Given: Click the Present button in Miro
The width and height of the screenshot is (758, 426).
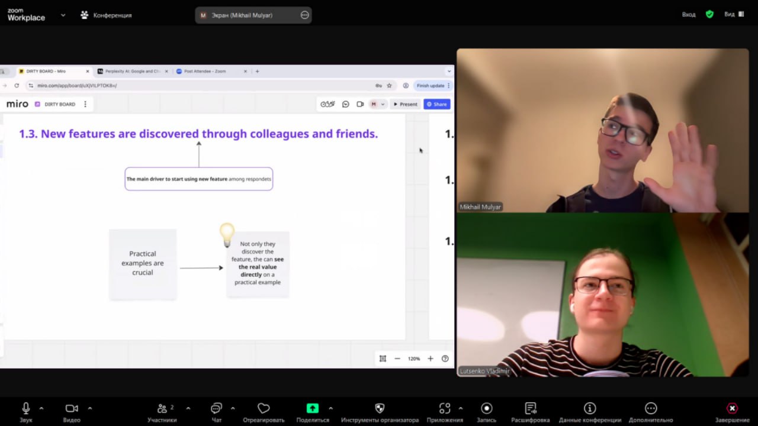Looking at the screenshot, I should [x=406, y=104].
